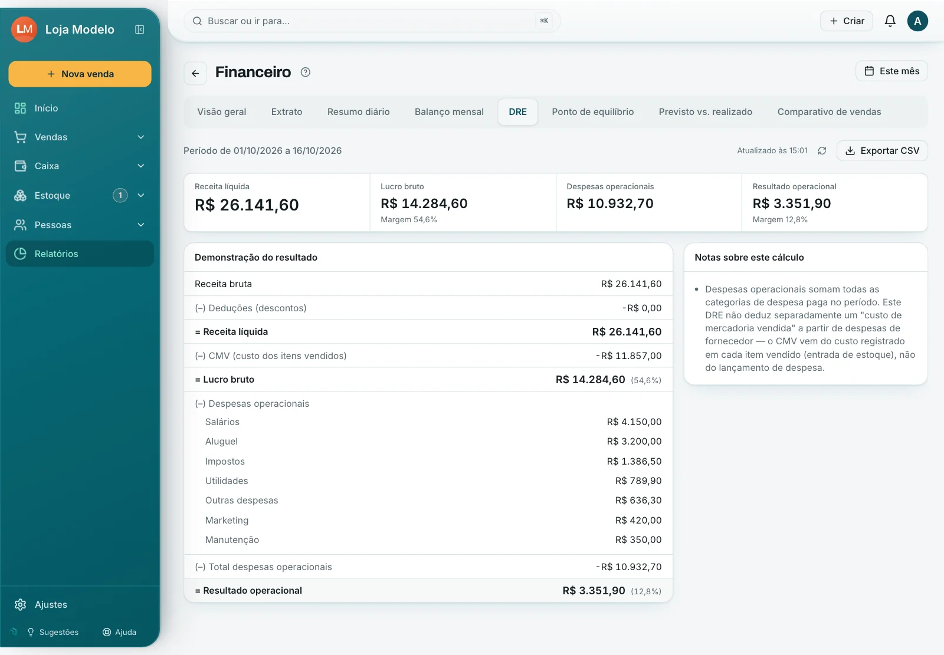Viewport: 944px width, 655px height.
Task: Switch to the Extrato tab
Action: (x=287, y=112)
